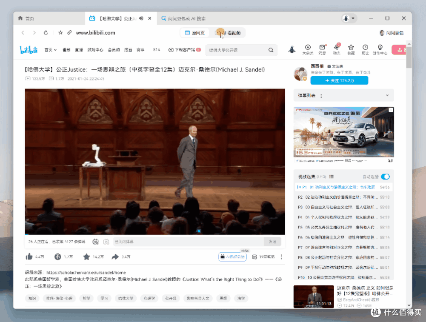Click the video progress bar
This screenshot has height=322, width=426.
coord(155,234)
